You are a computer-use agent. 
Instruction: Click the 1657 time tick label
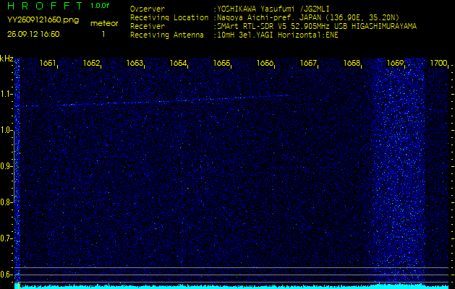pos(308,64)
